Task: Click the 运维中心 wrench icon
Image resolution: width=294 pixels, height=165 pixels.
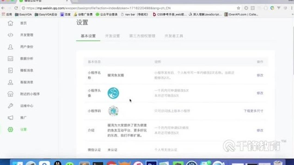Action: 10,106
